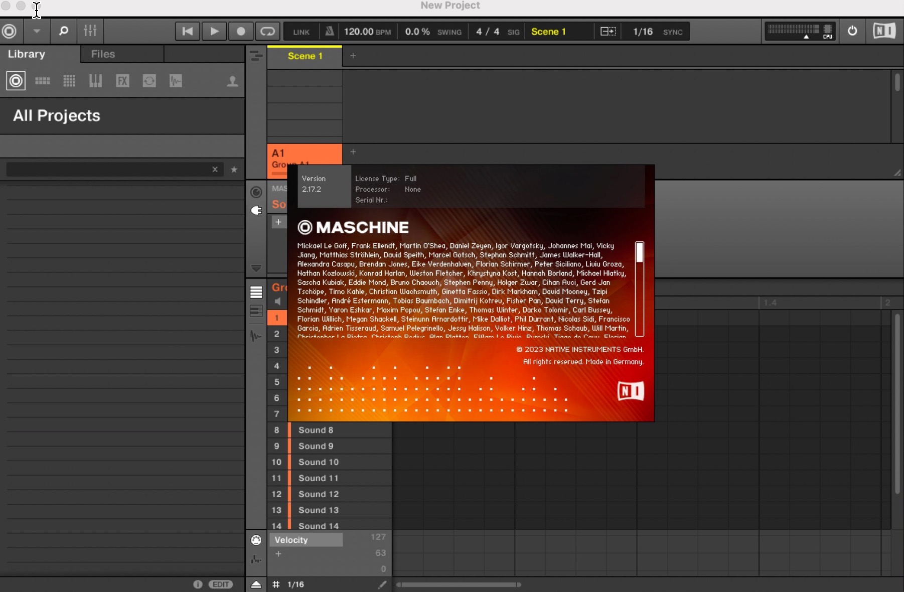Select sound slot 1
Screen dimensions: 904x592
point(277,318)
